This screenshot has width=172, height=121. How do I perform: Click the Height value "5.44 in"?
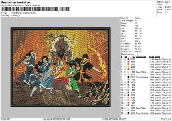coord(168,7)
